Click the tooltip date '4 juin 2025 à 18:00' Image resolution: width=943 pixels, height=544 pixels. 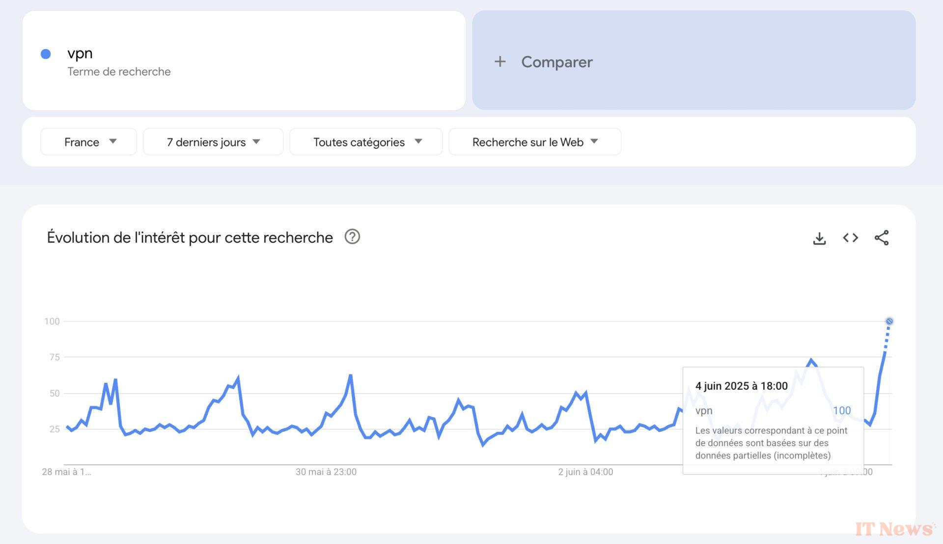(741, 386)
